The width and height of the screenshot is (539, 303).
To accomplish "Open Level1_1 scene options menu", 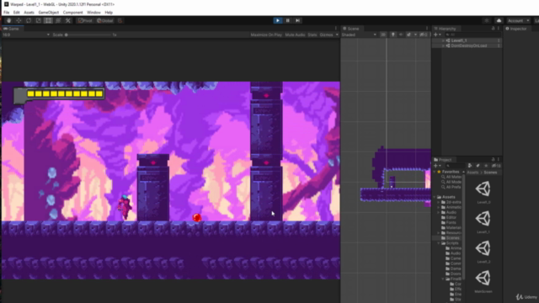I will (x=499, y=40).
